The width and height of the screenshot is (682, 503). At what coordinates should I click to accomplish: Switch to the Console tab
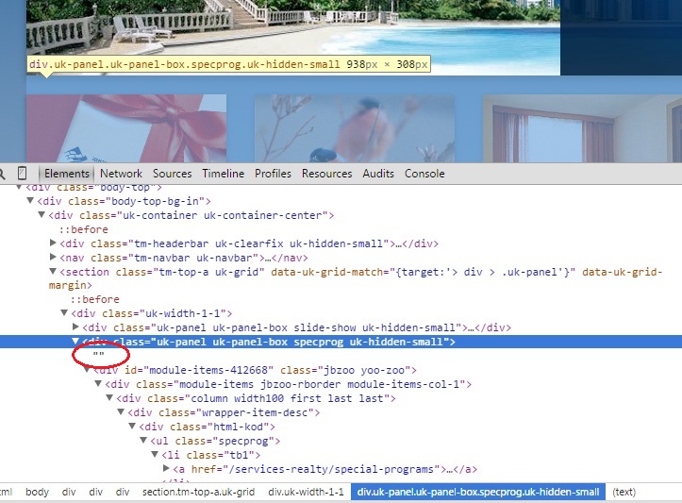click(424, 174)
